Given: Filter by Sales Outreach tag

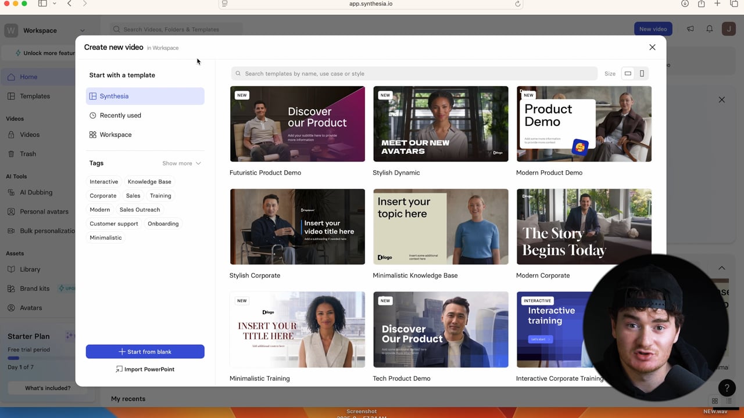Looking at the screenshot, I should 139,210.
